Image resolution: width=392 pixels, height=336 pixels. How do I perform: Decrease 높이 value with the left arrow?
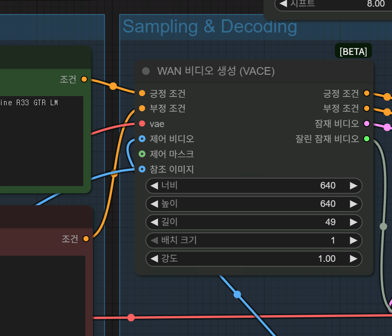coord(154,204)
